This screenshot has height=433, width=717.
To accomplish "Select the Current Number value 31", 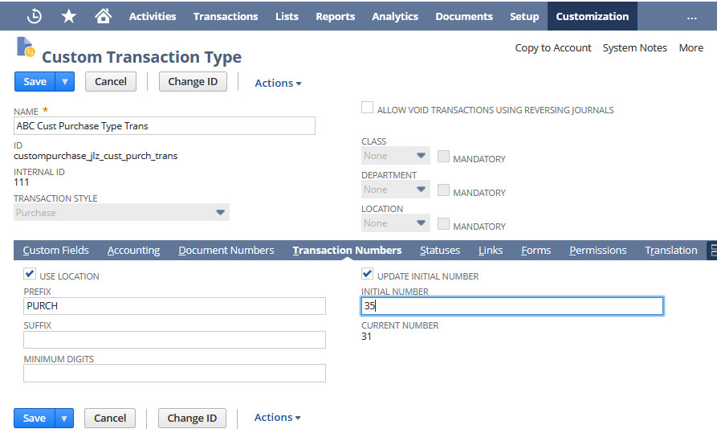I will click(366, 337).
